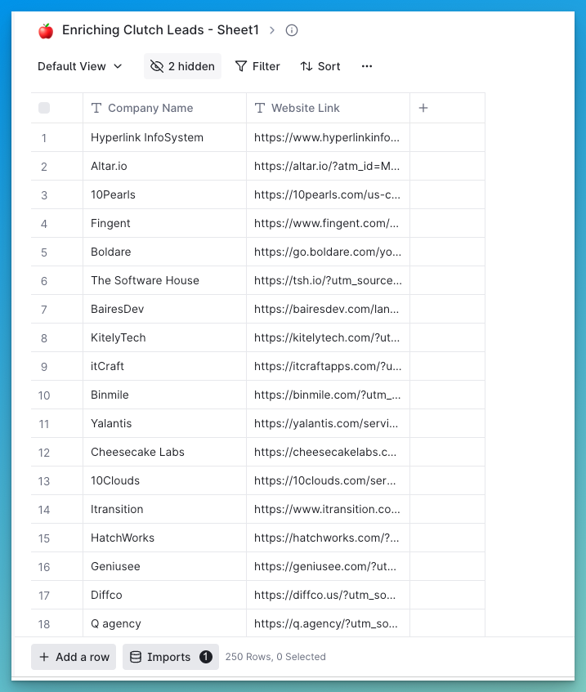Viewport: 586px width, 692px height.
Task: Open the Sort options
Action: point(320,66)
